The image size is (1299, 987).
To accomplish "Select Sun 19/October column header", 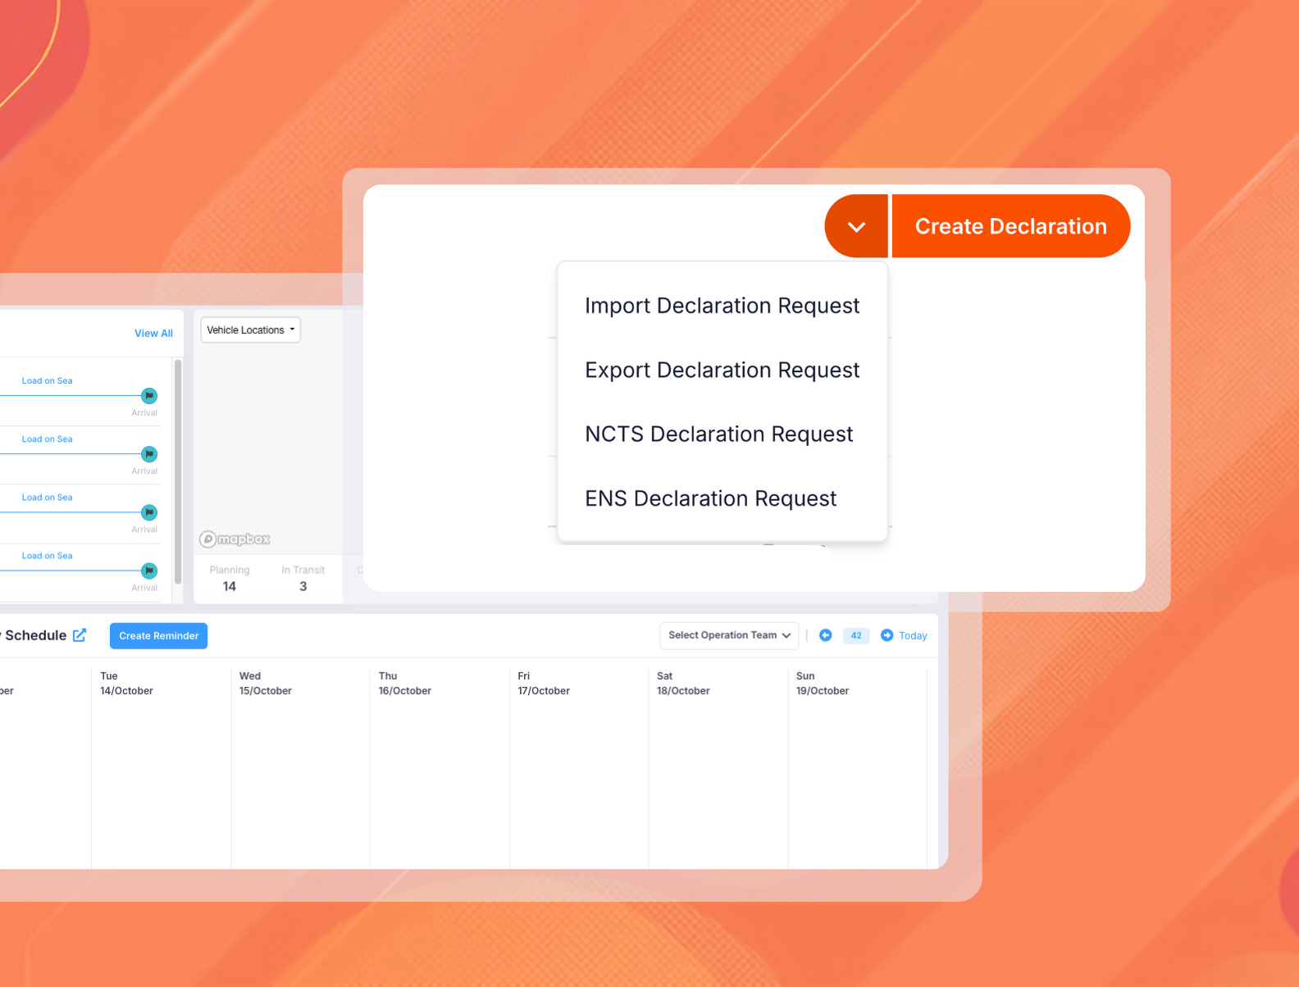I will [x=823, y=684].
